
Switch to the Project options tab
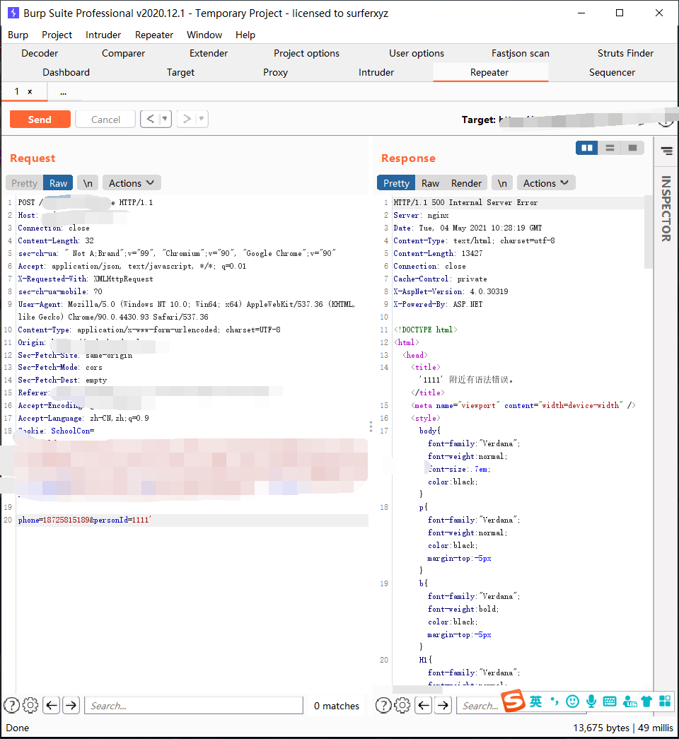coord(306,53)
